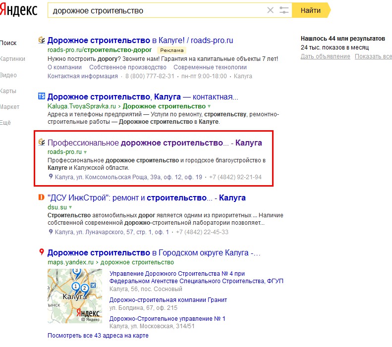
Task: Open the maps.yandex.ru url link
Action: (x=70, y=262)
